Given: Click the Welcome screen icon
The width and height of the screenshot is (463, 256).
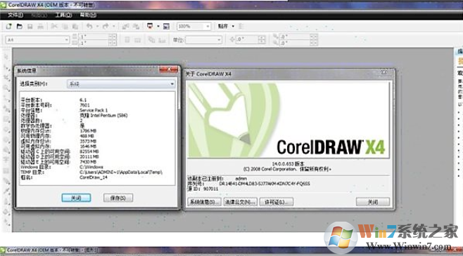Looking at the screenshot, I should [x=166, y=27].
